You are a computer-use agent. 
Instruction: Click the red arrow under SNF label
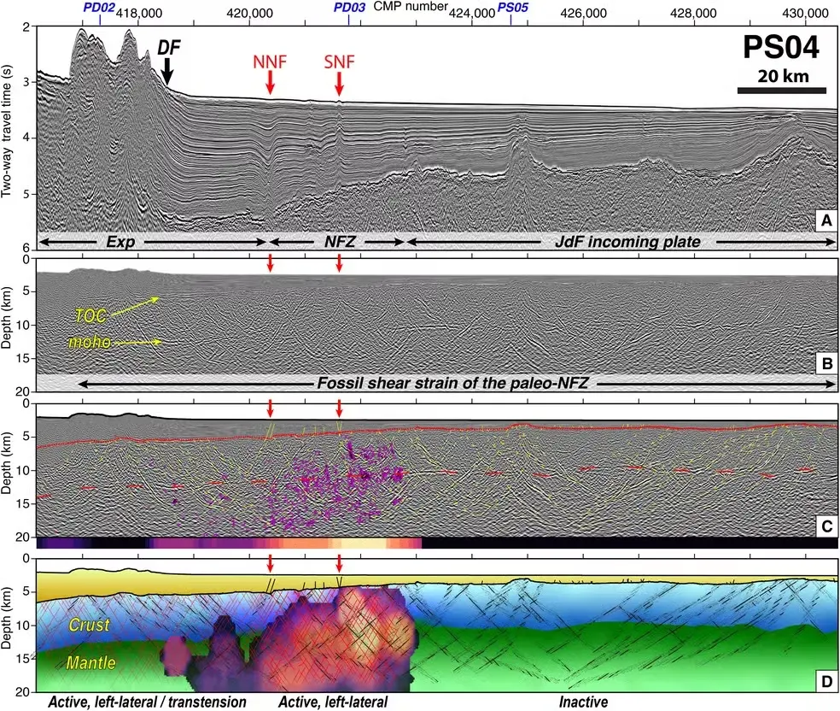(339, 82)
